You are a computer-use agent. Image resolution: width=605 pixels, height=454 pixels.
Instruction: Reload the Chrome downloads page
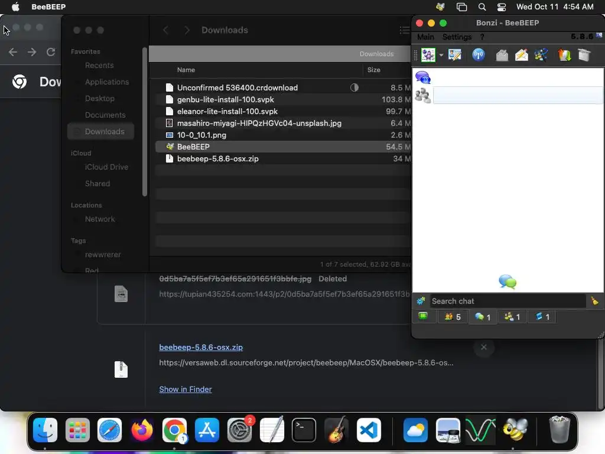tap(51, 52)
